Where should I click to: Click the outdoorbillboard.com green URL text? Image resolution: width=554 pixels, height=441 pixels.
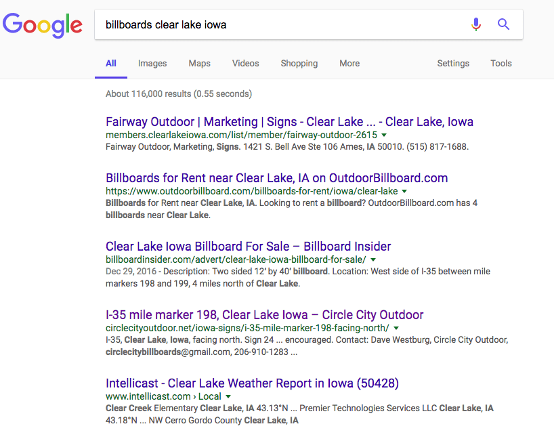pos(251,191)
